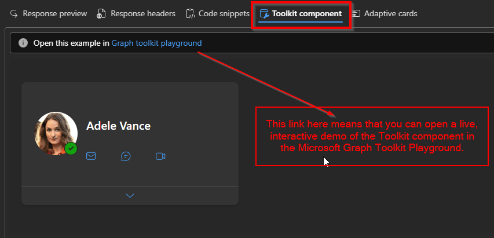This screenshot has width=494, height=238.
Task: Click the Toolkit component tab icon
Action: tap(264, 13)
